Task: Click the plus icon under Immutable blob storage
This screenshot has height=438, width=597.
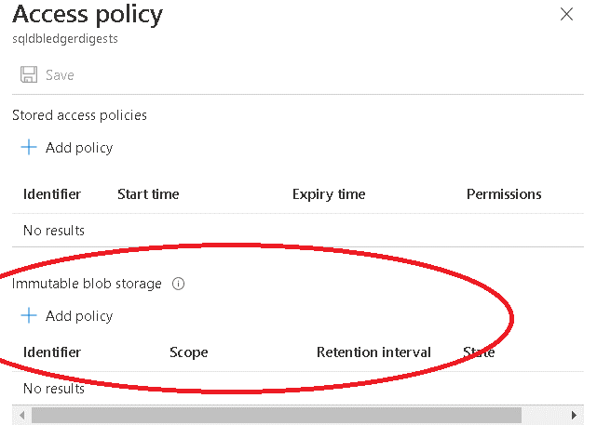Action: coord(29,315)
